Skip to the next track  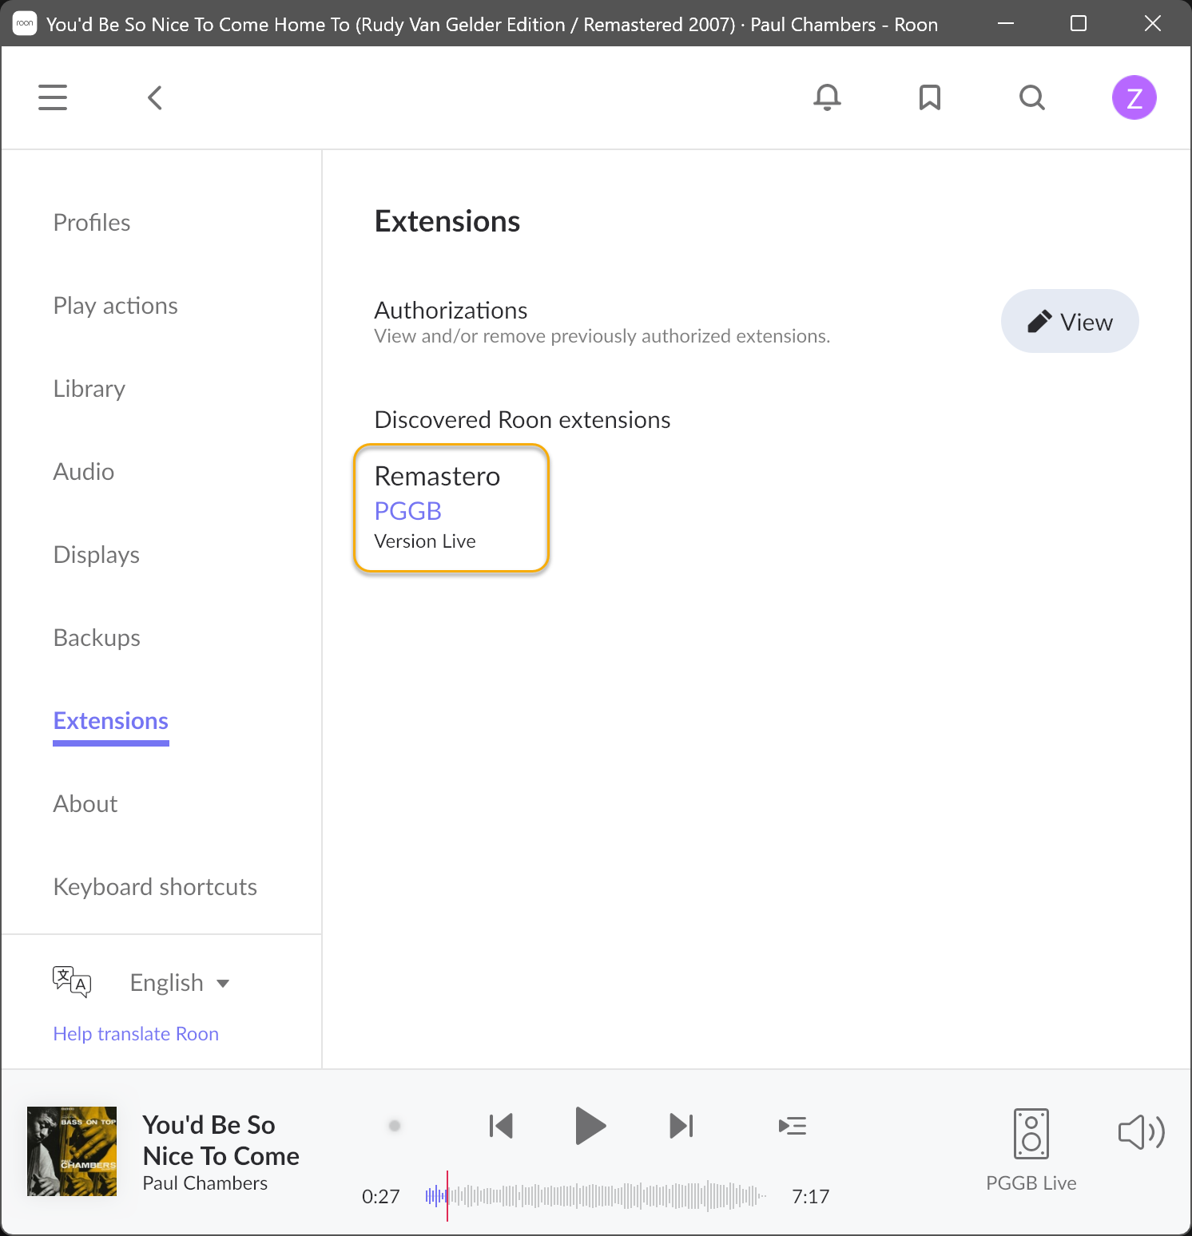(x=681, y=1126)
